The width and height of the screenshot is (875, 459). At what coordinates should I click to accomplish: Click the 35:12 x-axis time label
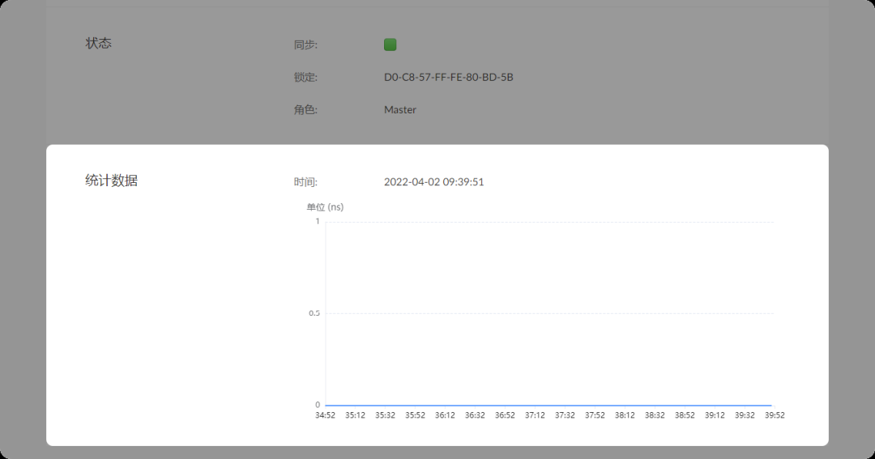(x=355, y=415)
